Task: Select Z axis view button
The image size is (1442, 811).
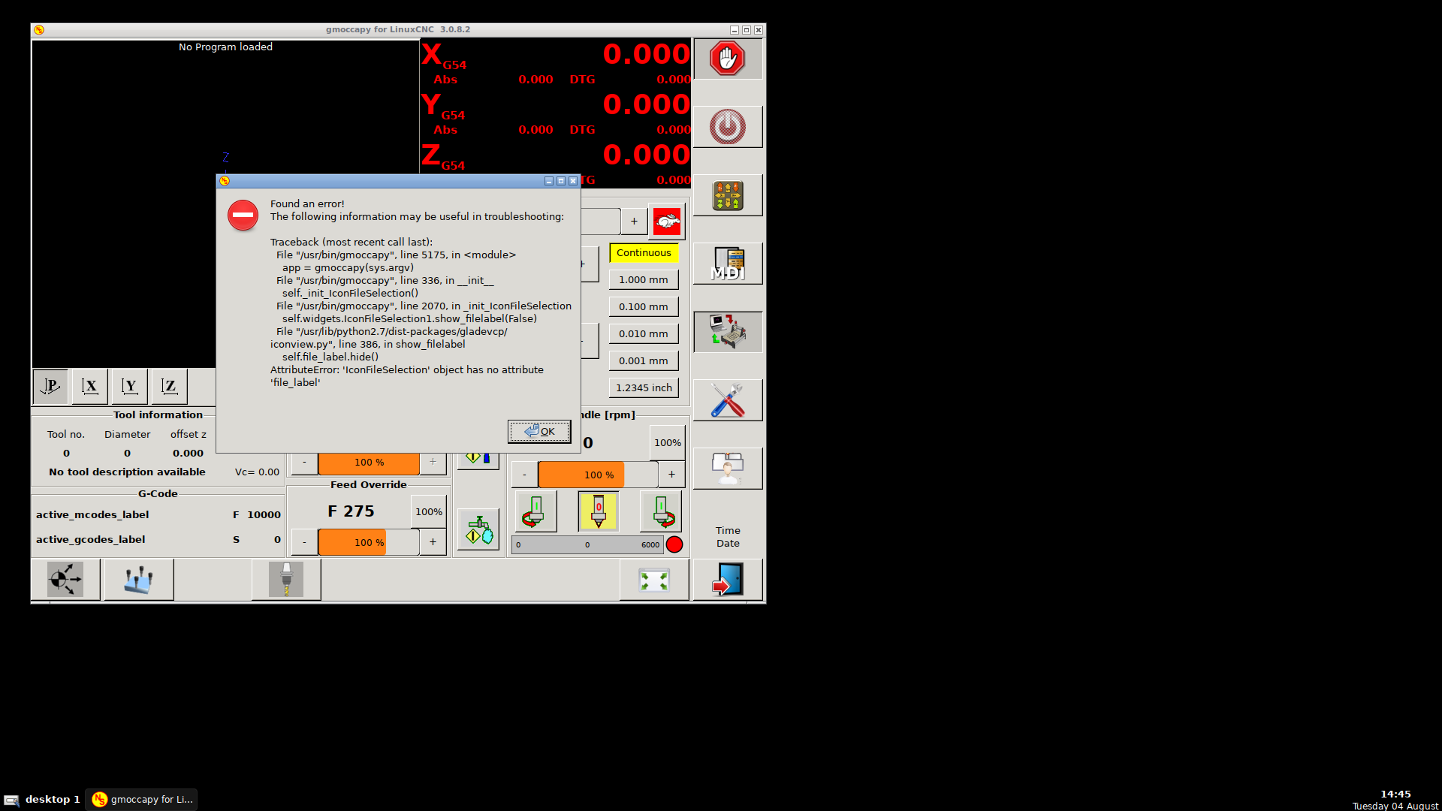Action: pos(170,387)
